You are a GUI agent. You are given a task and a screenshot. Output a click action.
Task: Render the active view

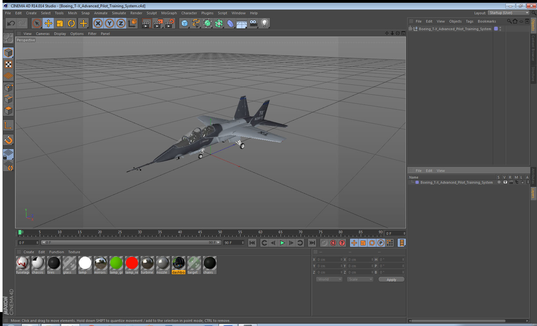click(x=146, y=23)
